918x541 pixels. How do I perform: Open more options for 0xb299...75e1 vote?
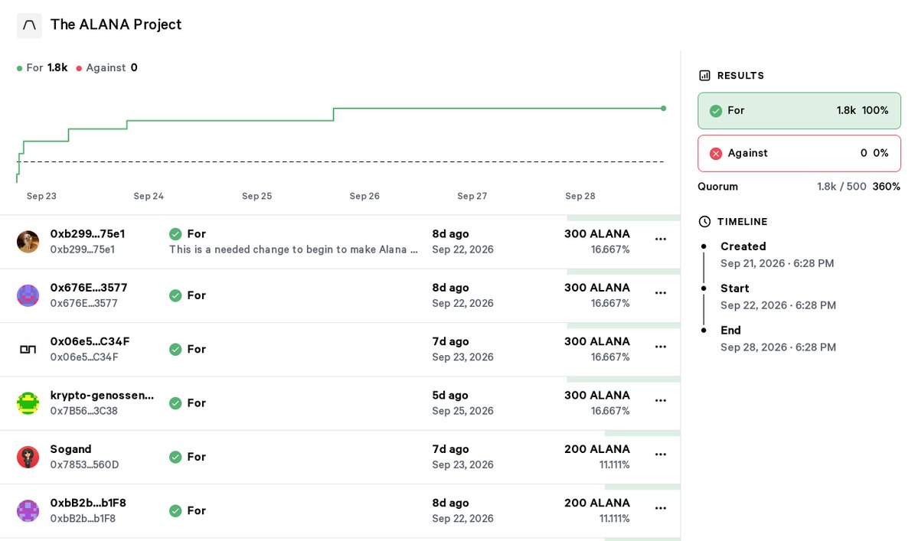point(661,240)
